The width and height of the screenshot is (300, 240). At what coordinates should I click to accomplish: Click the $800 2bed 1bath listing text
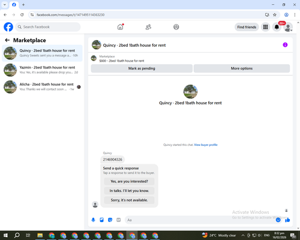click(122, 61)
